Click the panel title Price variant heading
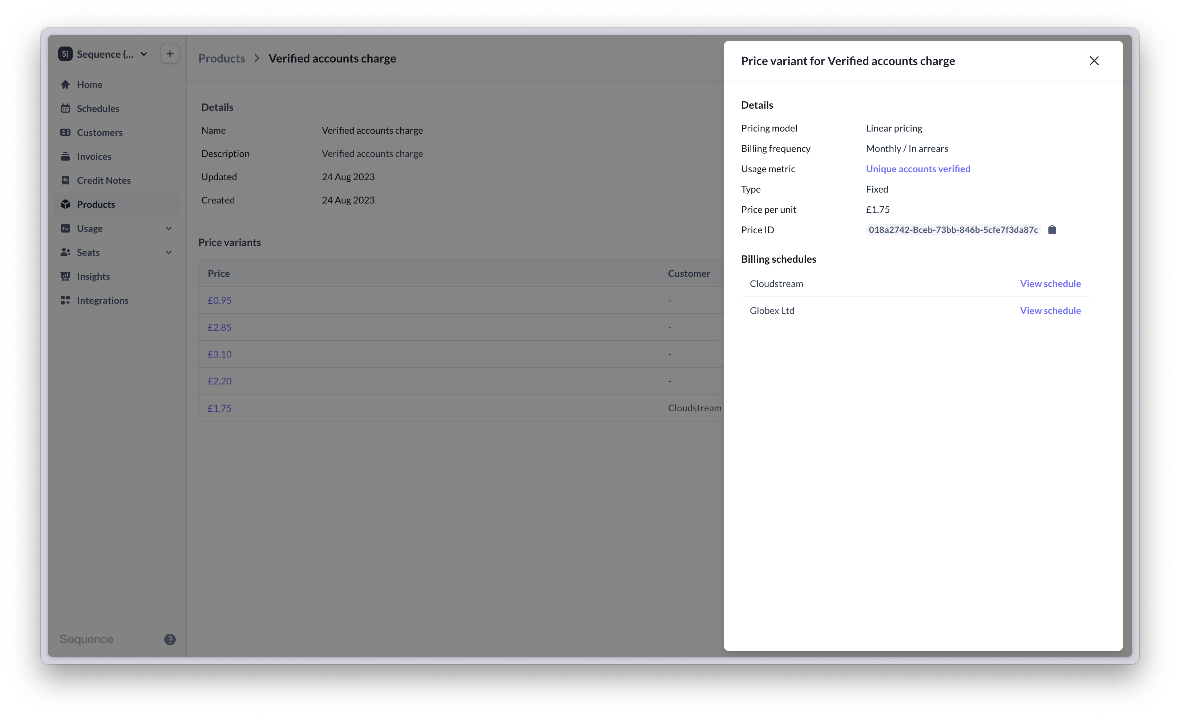The width and height of the screenshot is (1180, 718). click(x=848, y=61)
